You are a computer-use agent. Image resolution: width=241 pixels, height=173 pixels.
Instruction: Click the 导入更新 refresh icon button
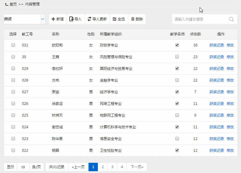pyautogui.click(x=89, y=19)
